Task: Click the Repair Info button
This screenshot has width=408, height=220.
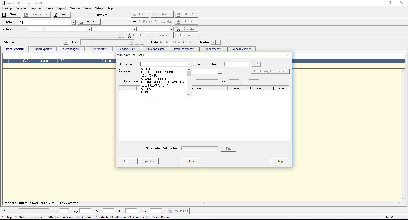Action: click(x=186, y=35)
